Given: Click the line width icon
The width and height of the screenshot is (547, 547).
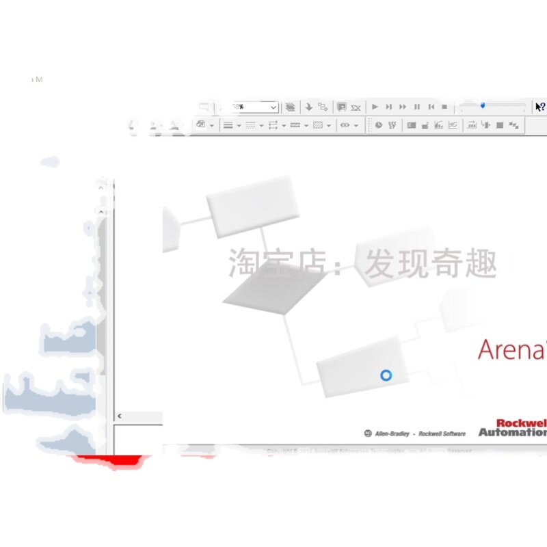Looking at the screenshot, I should [228, 125].
